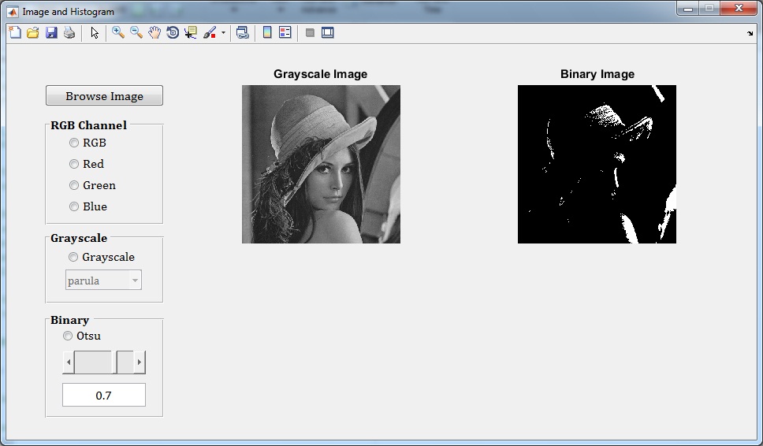Viewport: 763px width, 446px height.
Task: Select the Green channel radio button
Action: 74,185
